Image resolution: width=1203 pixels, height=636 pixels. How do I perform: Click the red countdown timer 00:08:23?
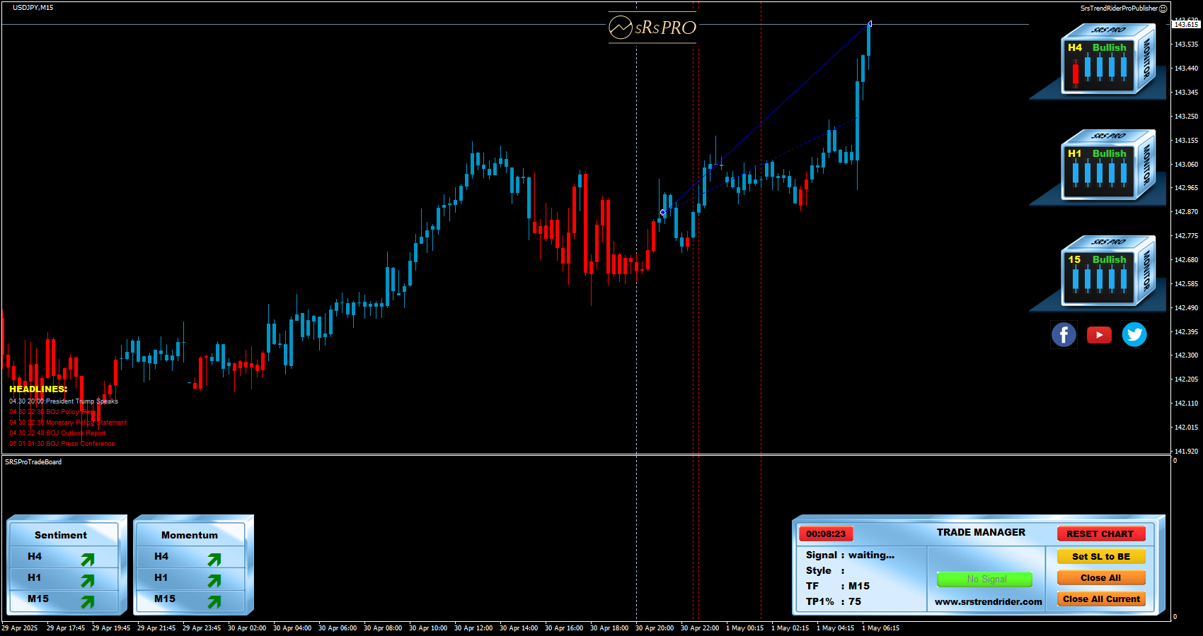pos(826,534)
